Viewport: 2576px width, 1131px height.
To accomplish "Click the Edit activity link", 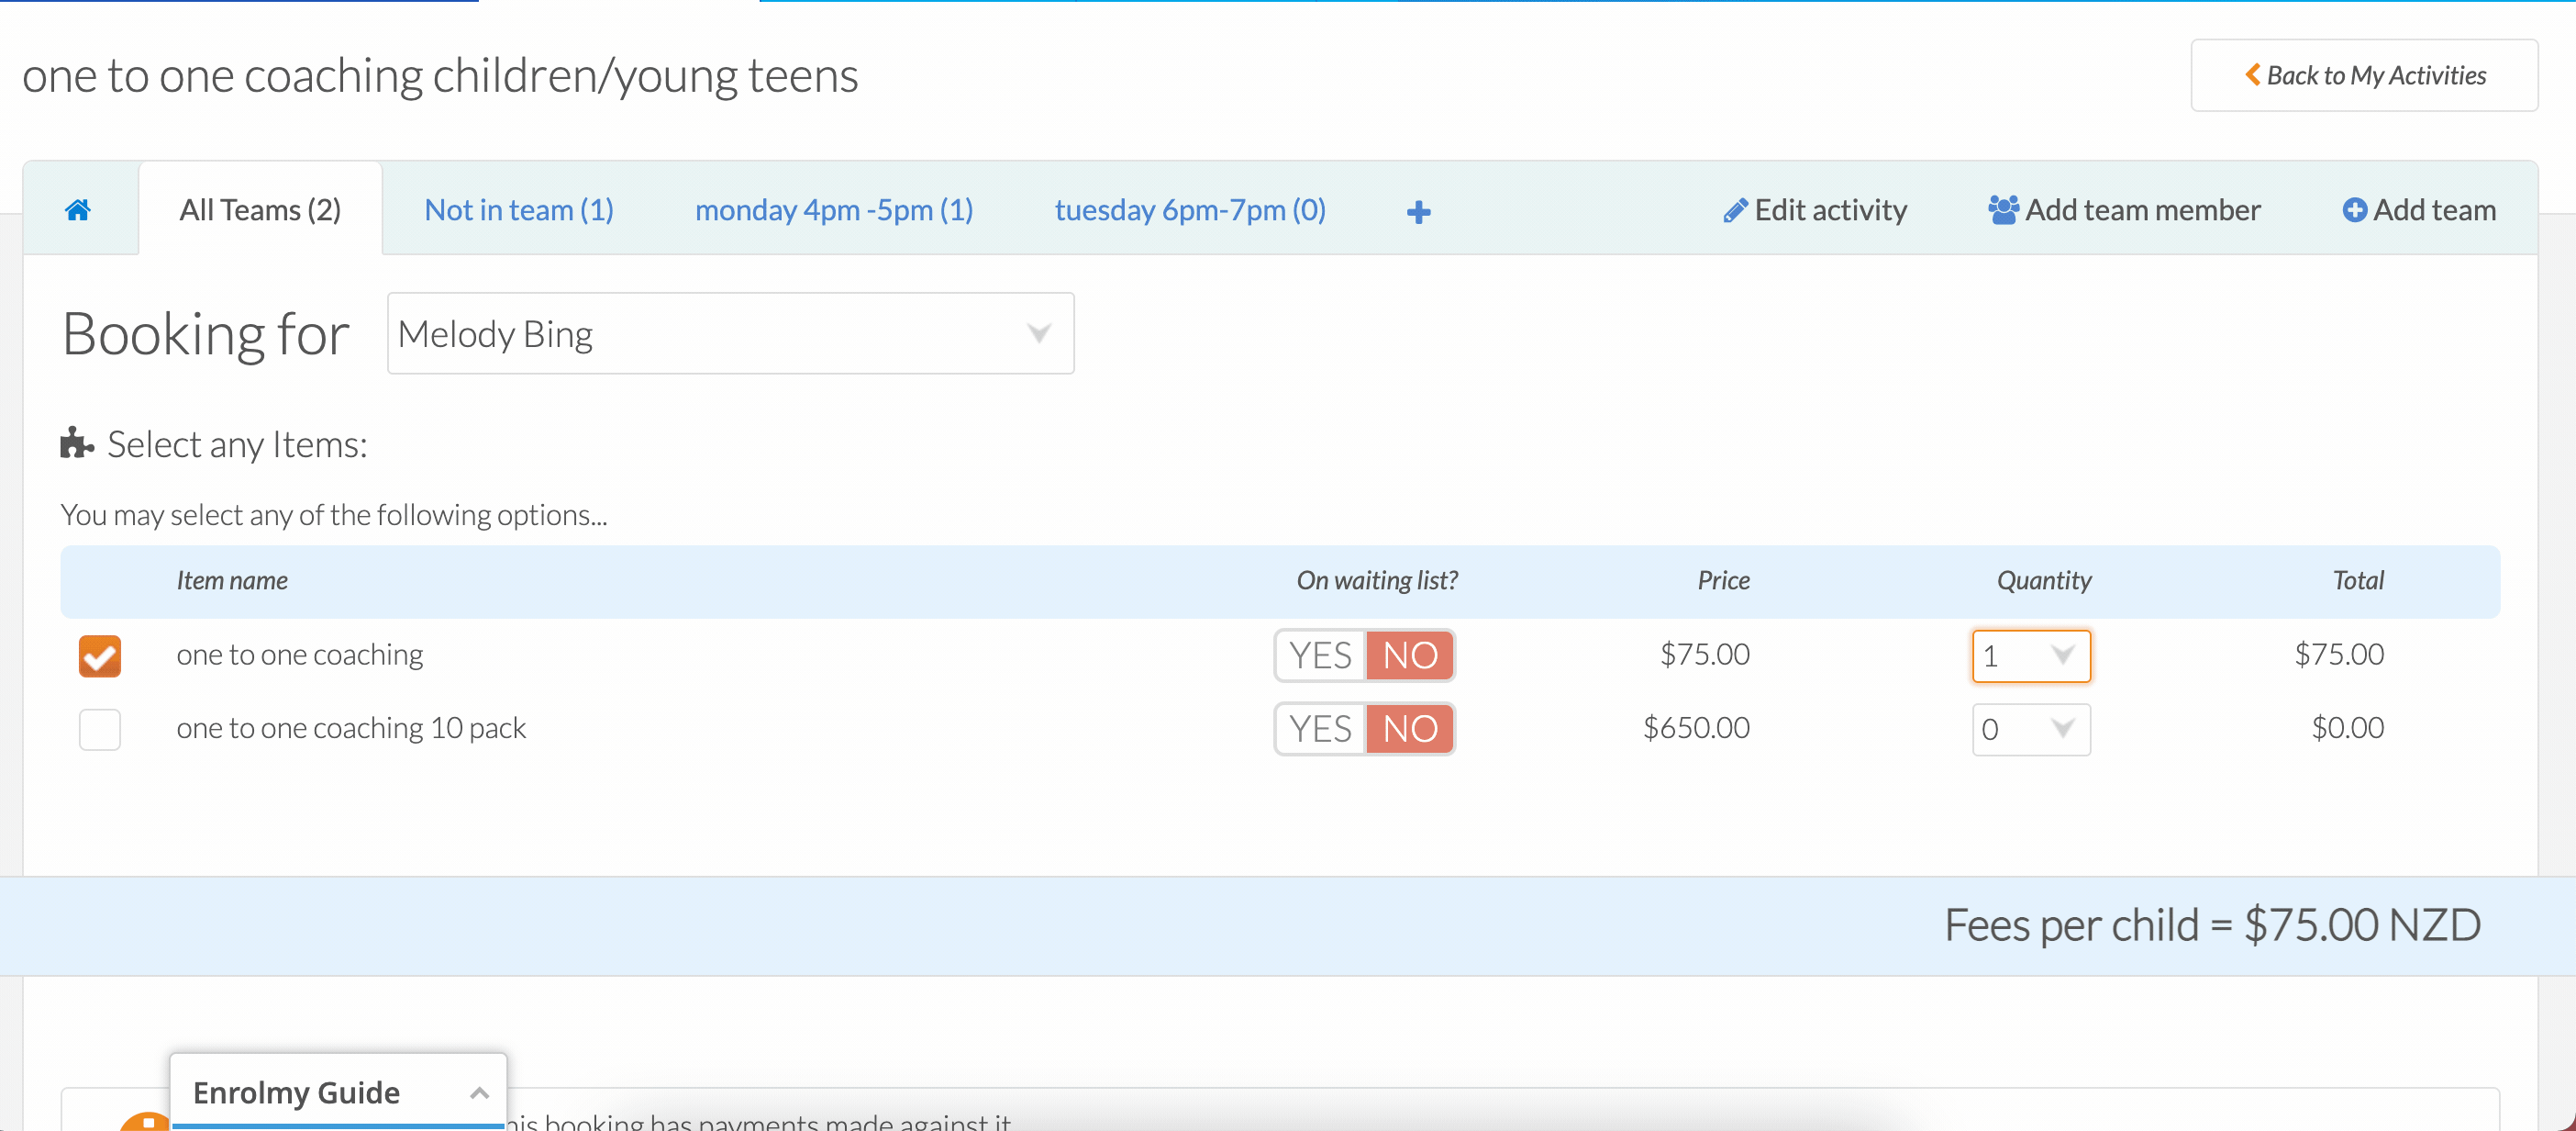I will click(1815, 210).
